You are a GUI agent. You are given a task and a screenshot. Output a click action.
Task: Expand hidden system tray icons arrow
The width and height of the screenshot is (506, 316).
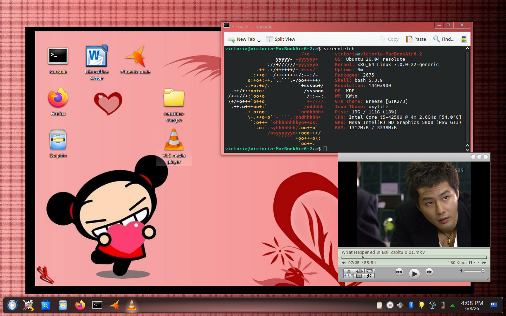tap(453, 305)
